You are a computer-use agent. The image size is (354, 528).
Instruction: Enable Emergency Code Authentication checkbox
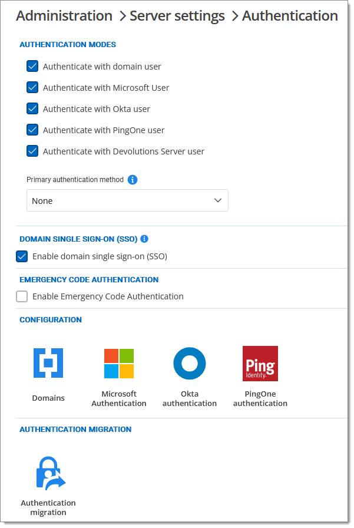point(22,296)
